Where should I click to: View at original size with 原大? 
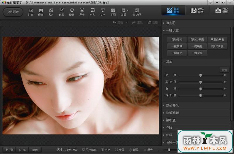point(148,150)
